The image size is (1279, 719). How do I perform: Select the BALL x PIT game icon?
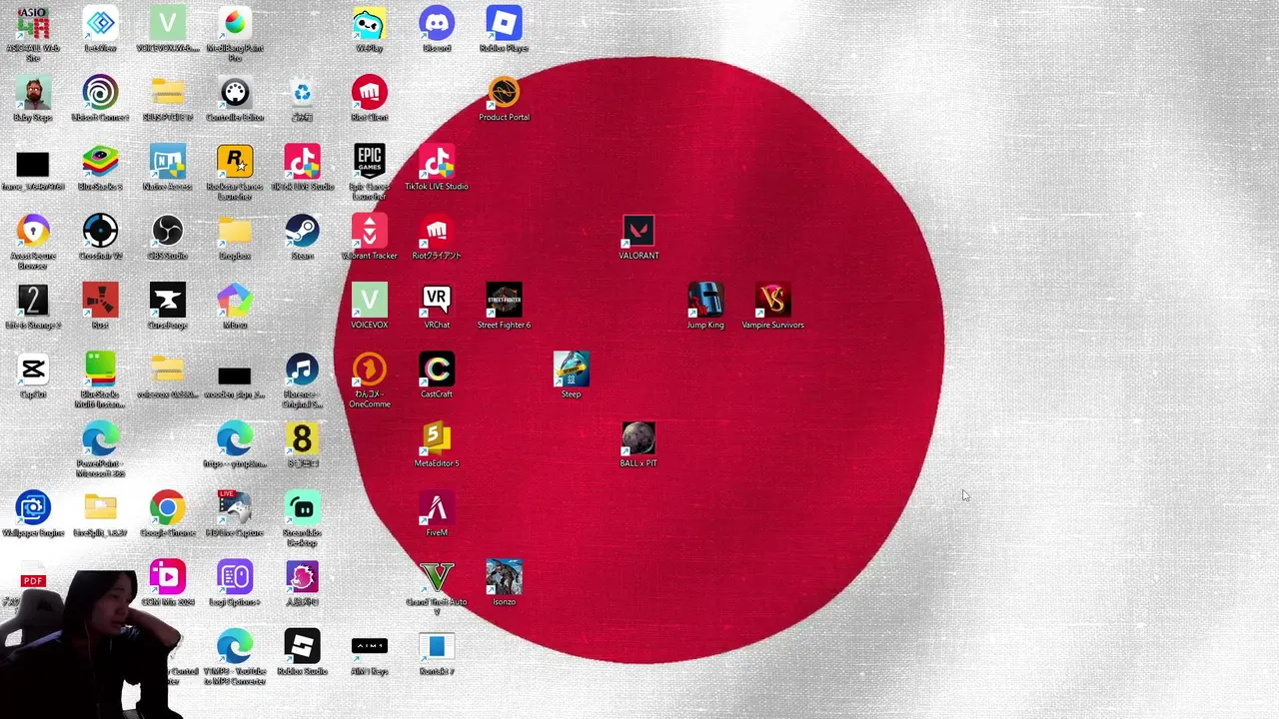[x=639, y=439]
